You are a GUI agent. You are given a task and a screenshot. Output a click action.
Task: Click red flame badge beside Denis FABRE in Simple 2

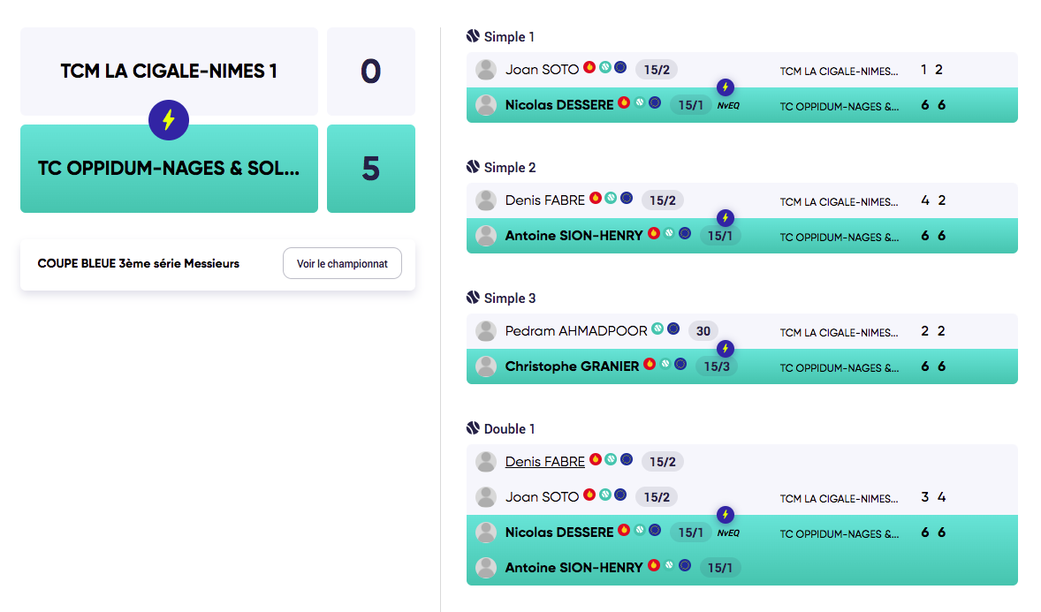pyautogui.click(x=596, y=198)
